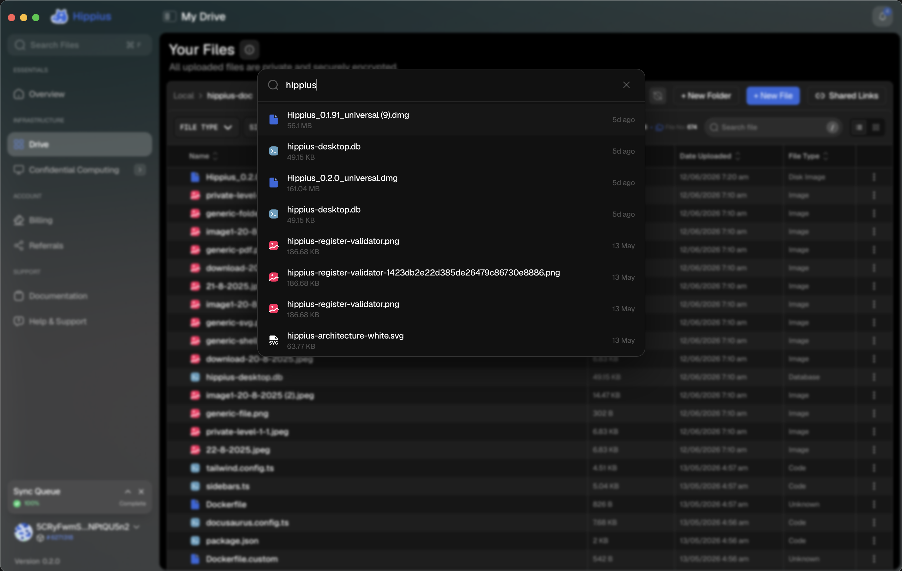Screen dimensions: 902x571
Task: Open the package.json file row
Action: (x=530, y=541)
